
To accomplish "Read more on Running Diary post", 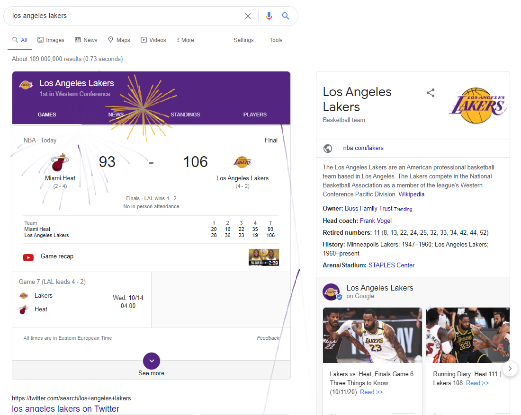I will click(477, 383).
